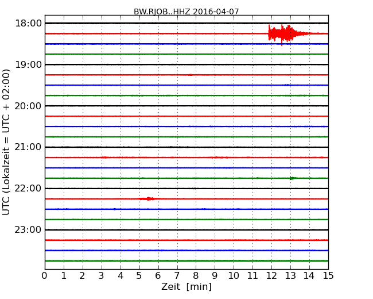Click the UTC Lokalzeit y-axis label
The width and height of the screenshot is (373, 299).
(x=6, y=142)
